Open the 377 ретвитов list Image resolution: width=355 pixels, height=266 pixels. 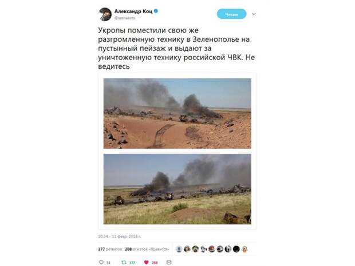pyautogui.click(x=110, y=249)
